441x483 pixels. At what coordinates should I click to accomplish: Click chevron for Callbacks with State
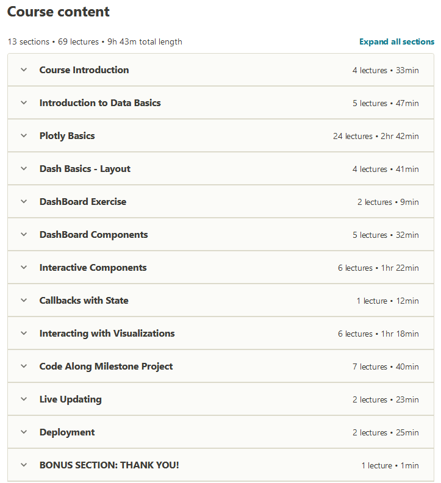(x=24, y=300)
